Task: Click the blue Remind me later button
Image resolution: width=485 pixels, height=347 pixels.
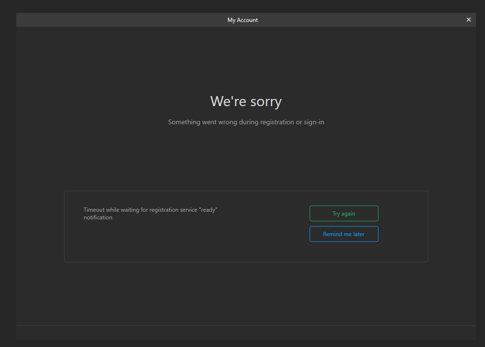Action: coord(344,234)
